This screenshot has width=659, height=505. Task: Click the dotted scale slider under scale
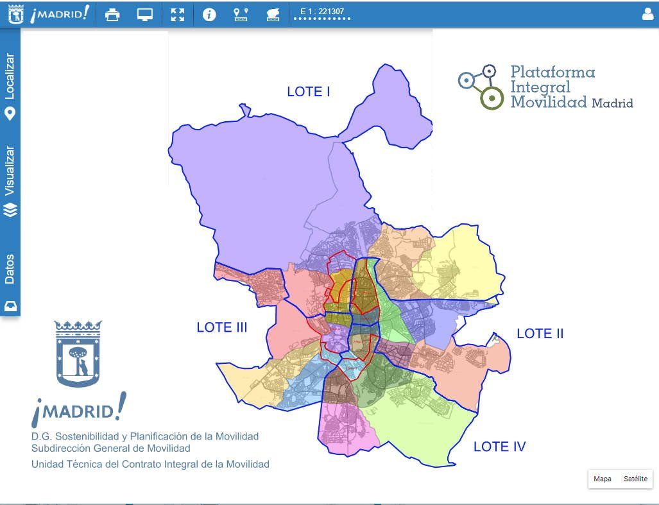322,19
